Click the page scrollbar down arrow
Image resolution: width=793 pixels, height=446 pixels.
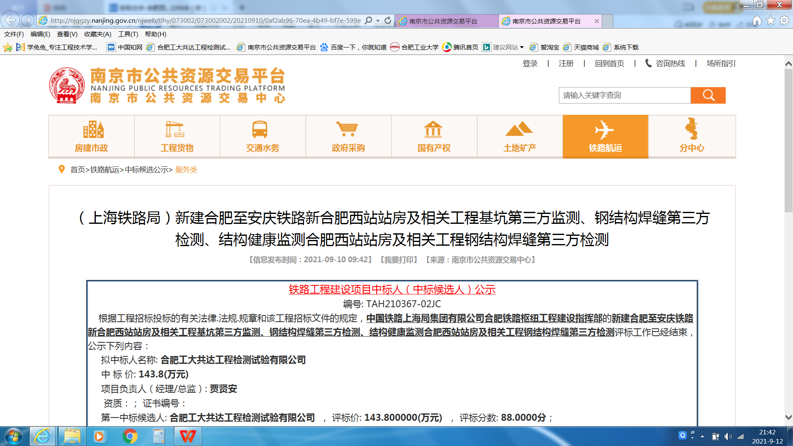pyautogui.click(x=788, y=418)
